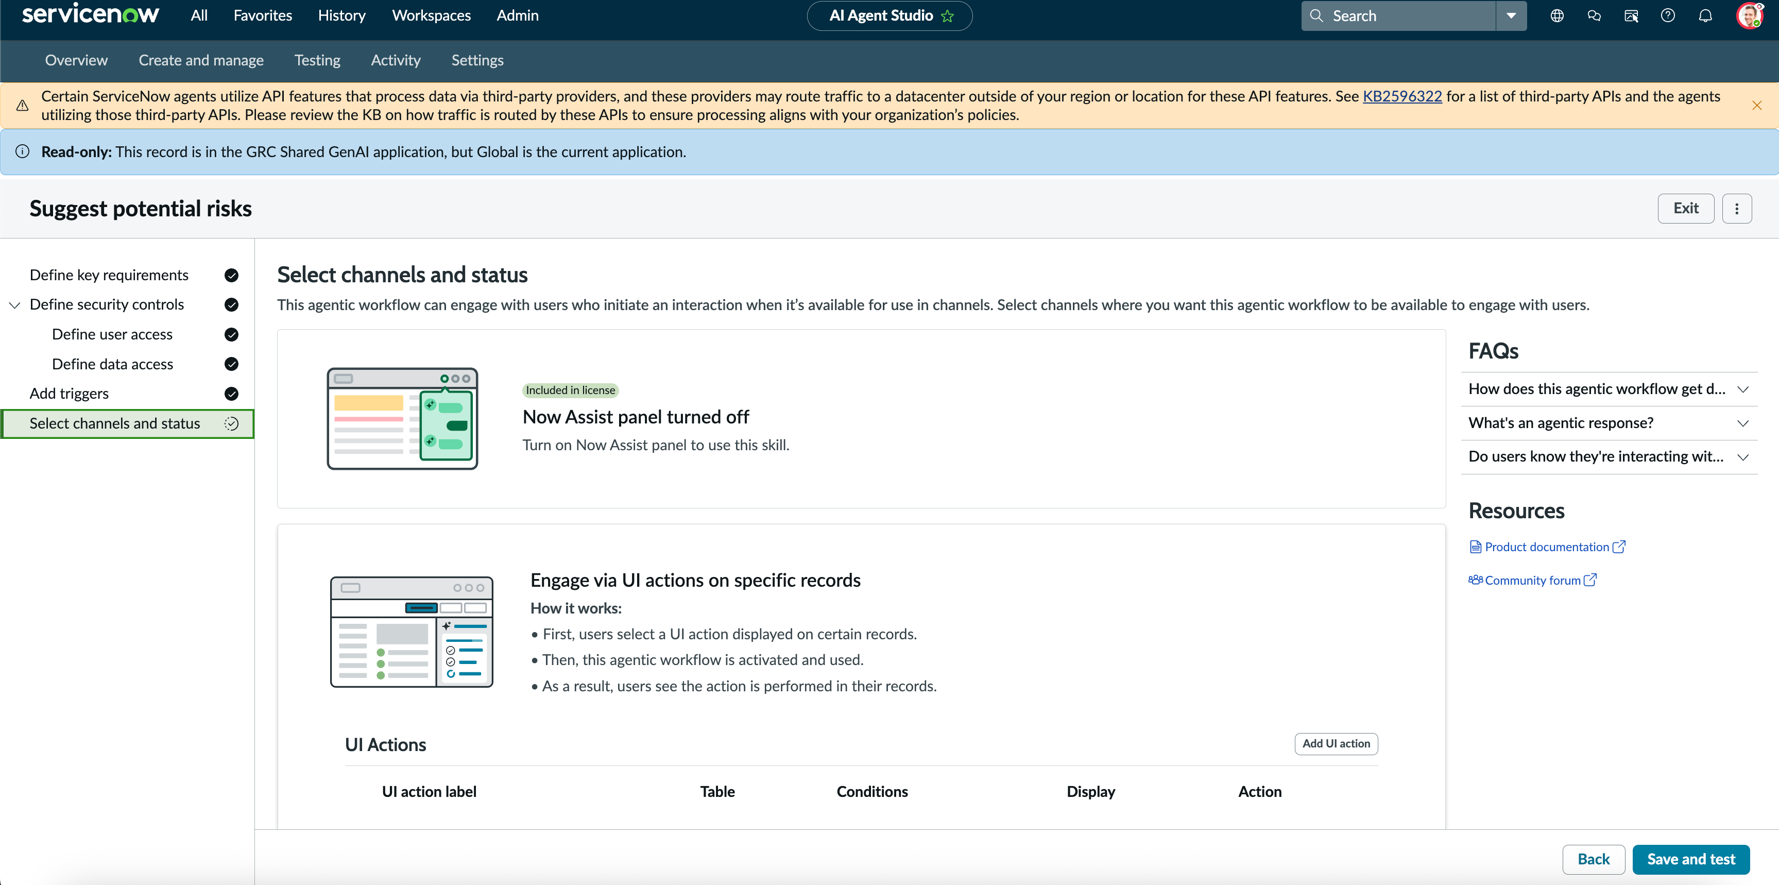Image resolution: width=1779 pixels, height=885 pixels.
Task: Click the Product documentation external link icon
Action: coord(1619,547)
